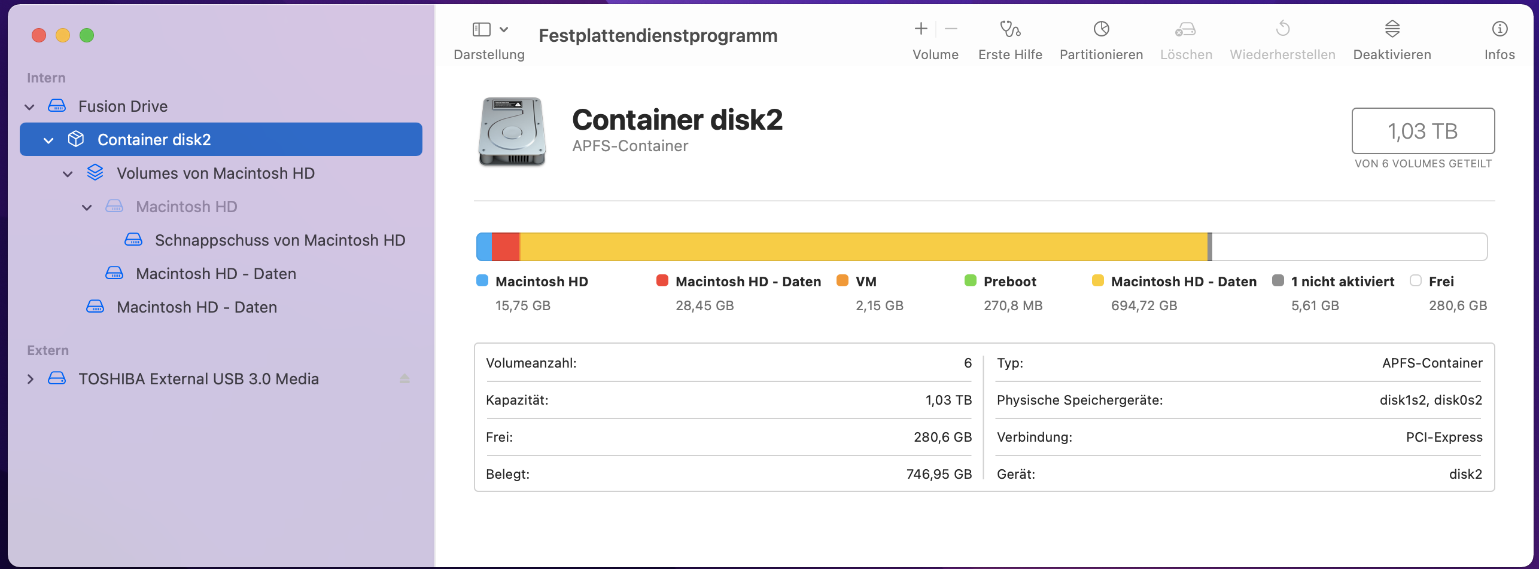
Task: Open the Partitionieren pie chart tool
Action: coord(1101,29)
